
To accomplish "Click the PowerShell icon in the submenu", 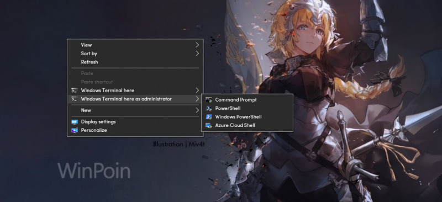I will tap(209, 108).
